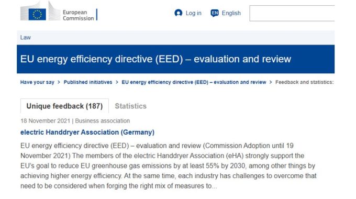Screen dimensions: 356x199
Task: Focus the search input field
Action: coord(292,13)
